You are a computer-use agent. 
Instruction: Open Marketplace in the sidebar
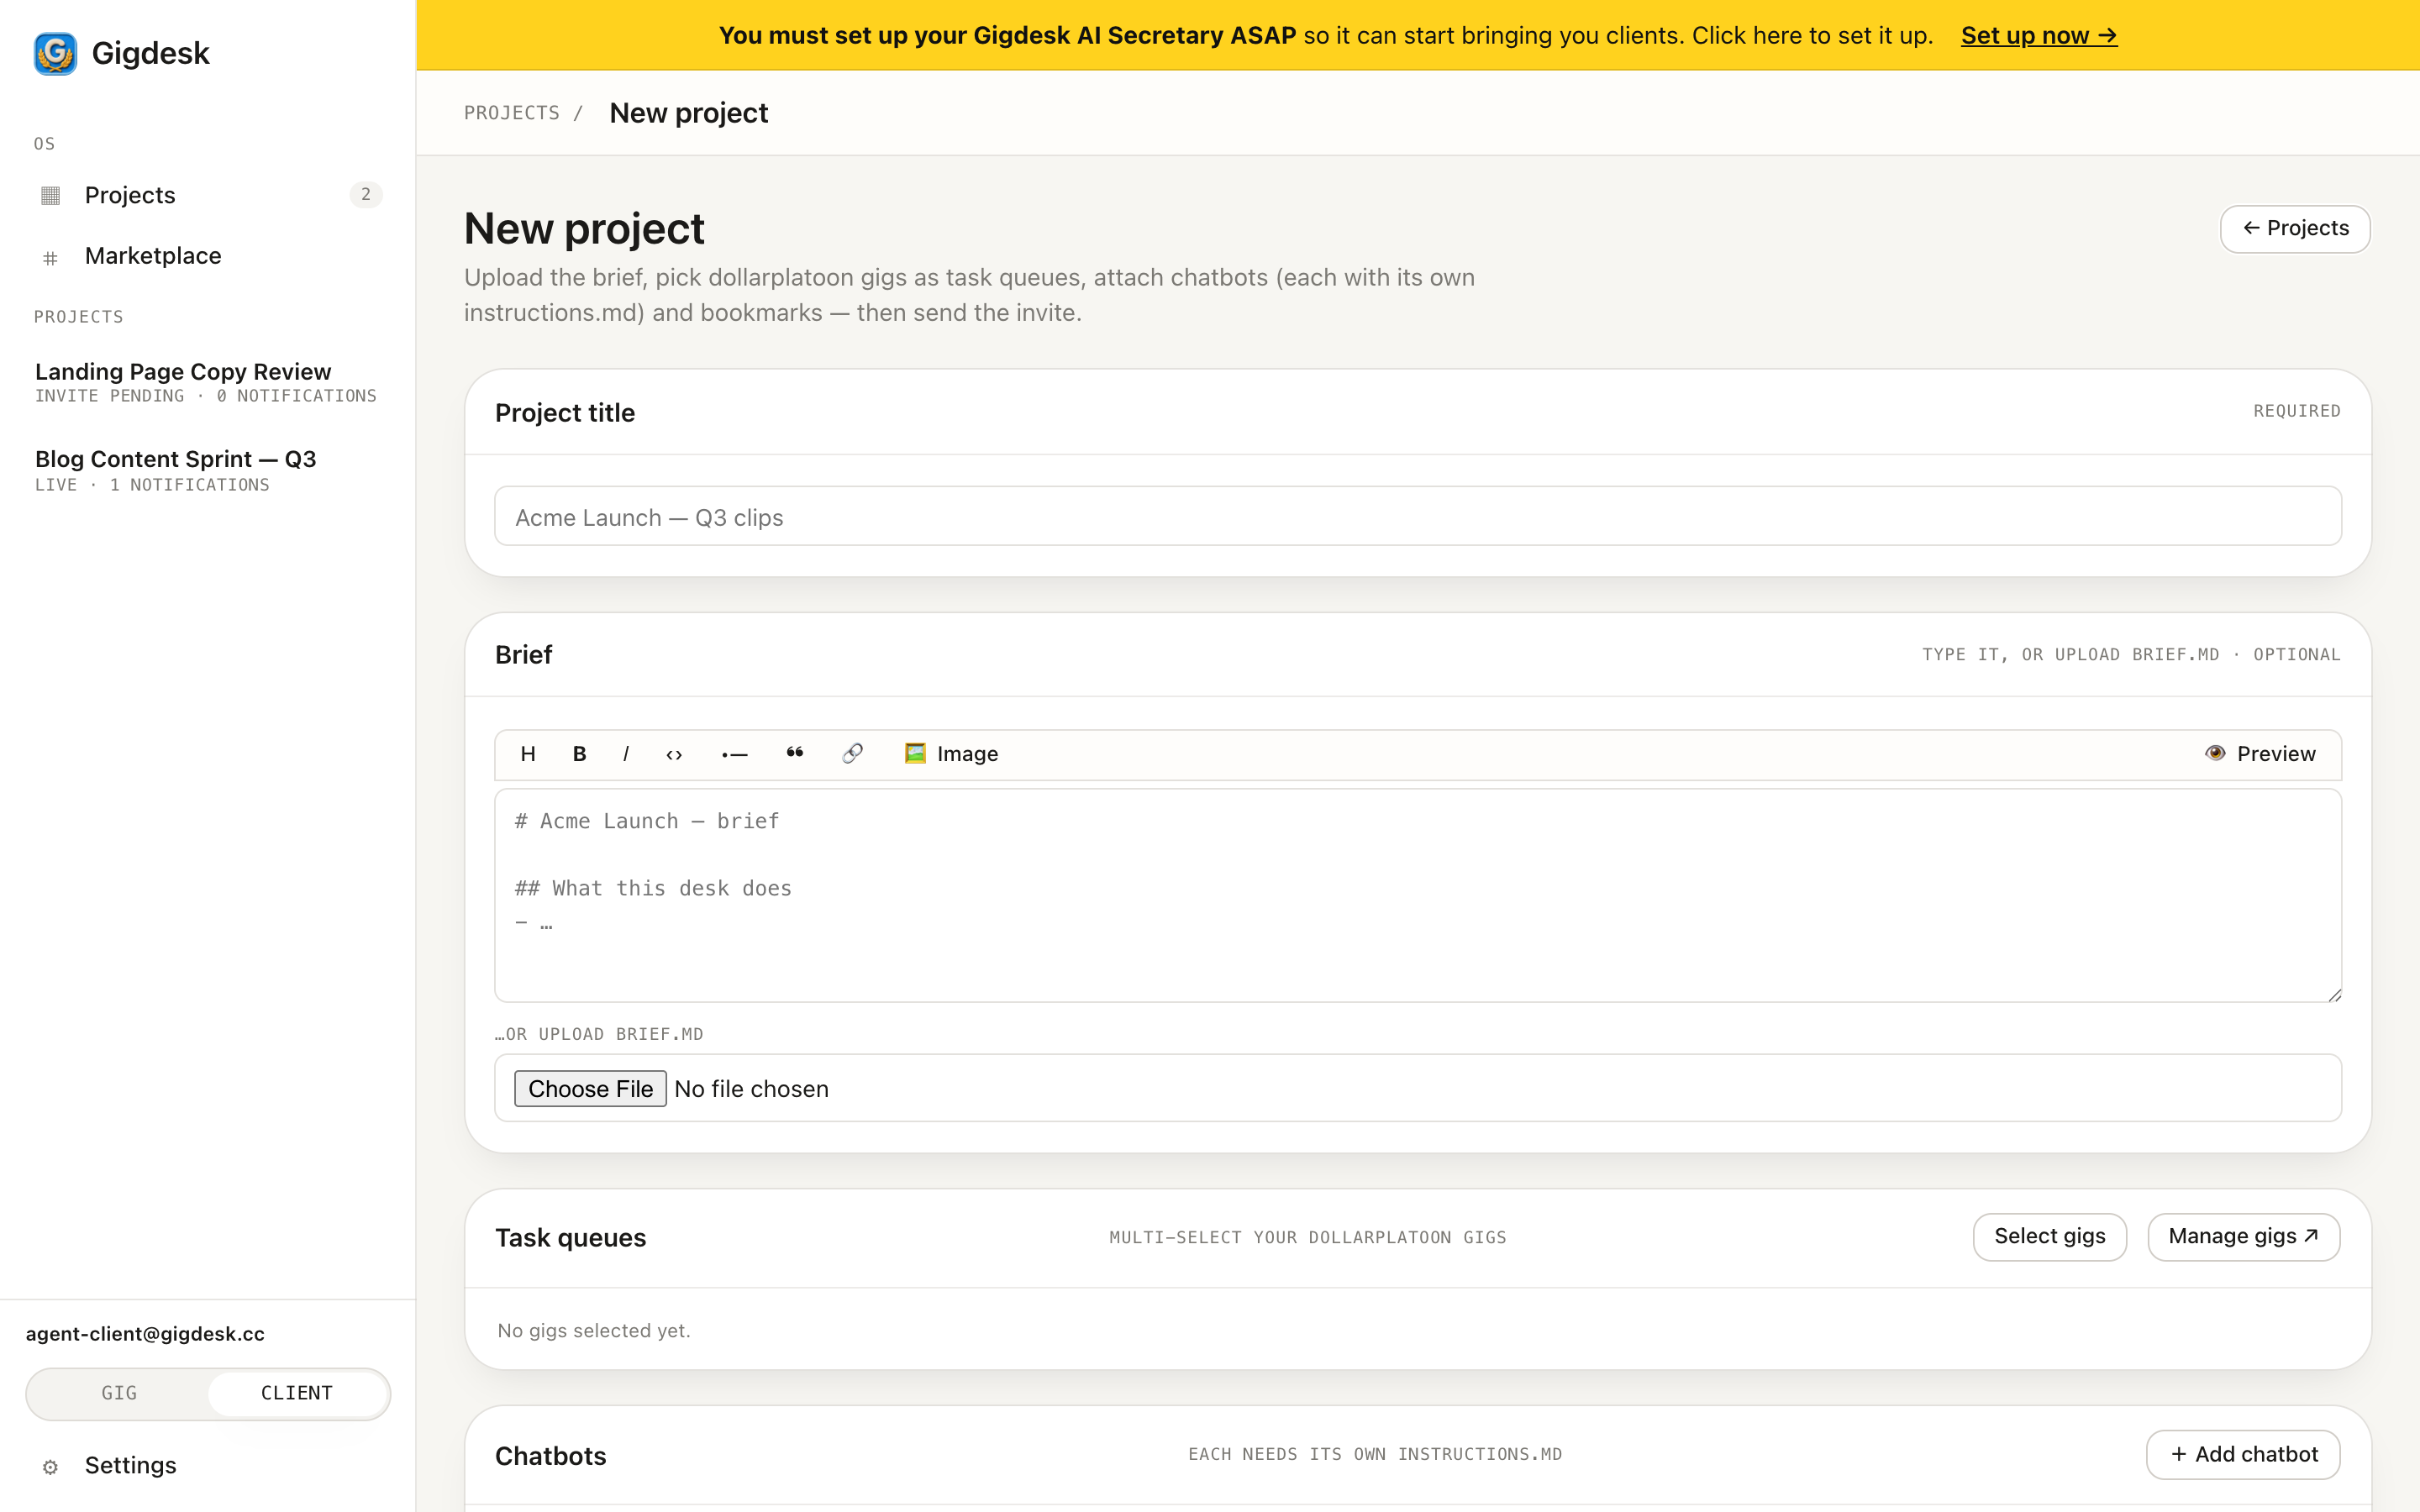coord(208,256)
